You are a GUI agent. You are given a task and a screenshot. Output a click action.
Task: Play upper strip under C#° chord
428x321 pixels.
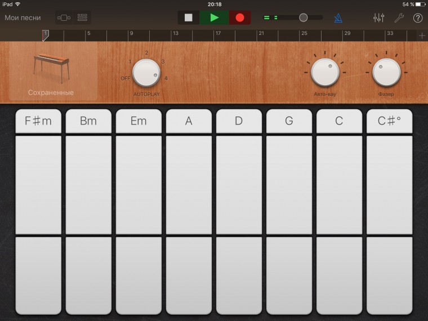[x=390, y=185]
